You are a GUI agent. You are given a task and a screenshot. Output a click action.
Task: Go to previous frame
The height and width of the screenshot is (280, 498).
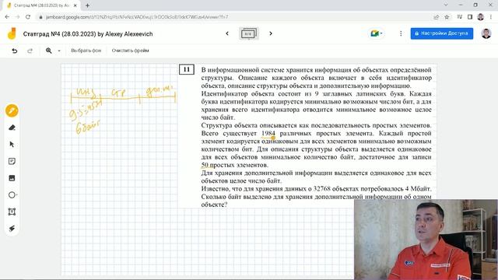227,33
